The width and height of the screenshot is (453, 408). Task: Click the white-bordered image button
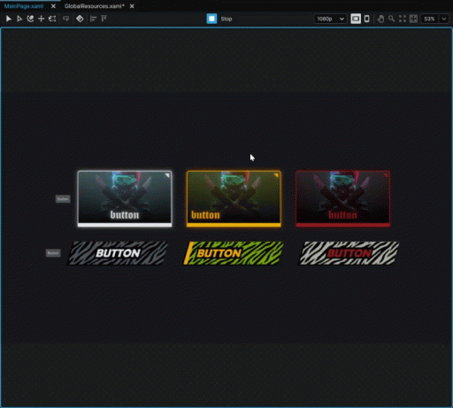point(125,198)
